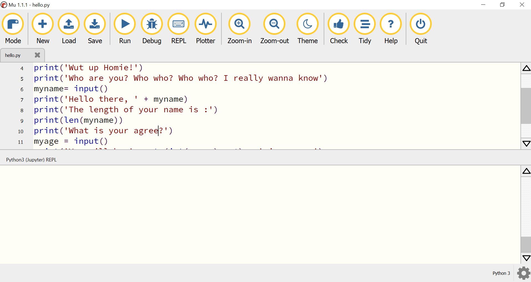
Task: Zoom-in the editor text
Action: [x=239, y=29]
